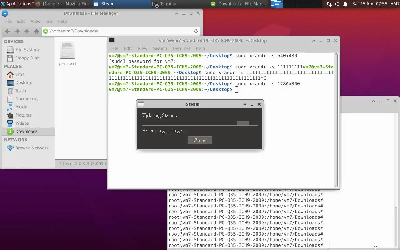Open File Manager window menu icon

[x=5, y=13]
